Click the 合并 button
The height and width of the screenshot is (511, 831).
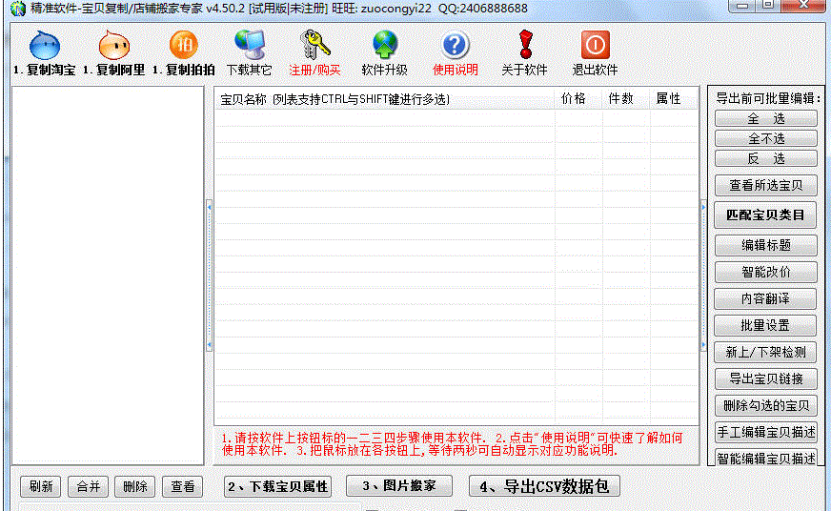88,486
